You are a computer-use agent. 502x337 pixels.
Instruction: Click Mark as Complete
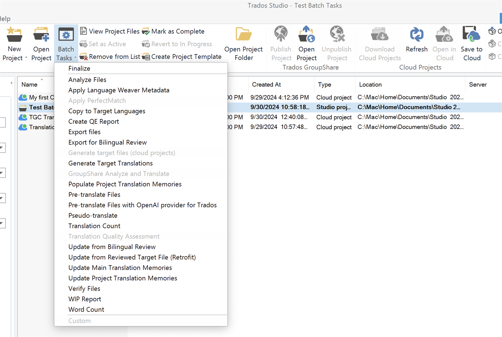click(x=173, y=31)
